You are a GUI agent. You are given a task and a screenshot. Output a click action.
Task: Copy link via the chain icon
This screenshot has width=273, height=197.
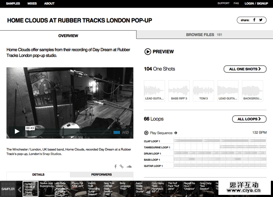tap(121, 166)
